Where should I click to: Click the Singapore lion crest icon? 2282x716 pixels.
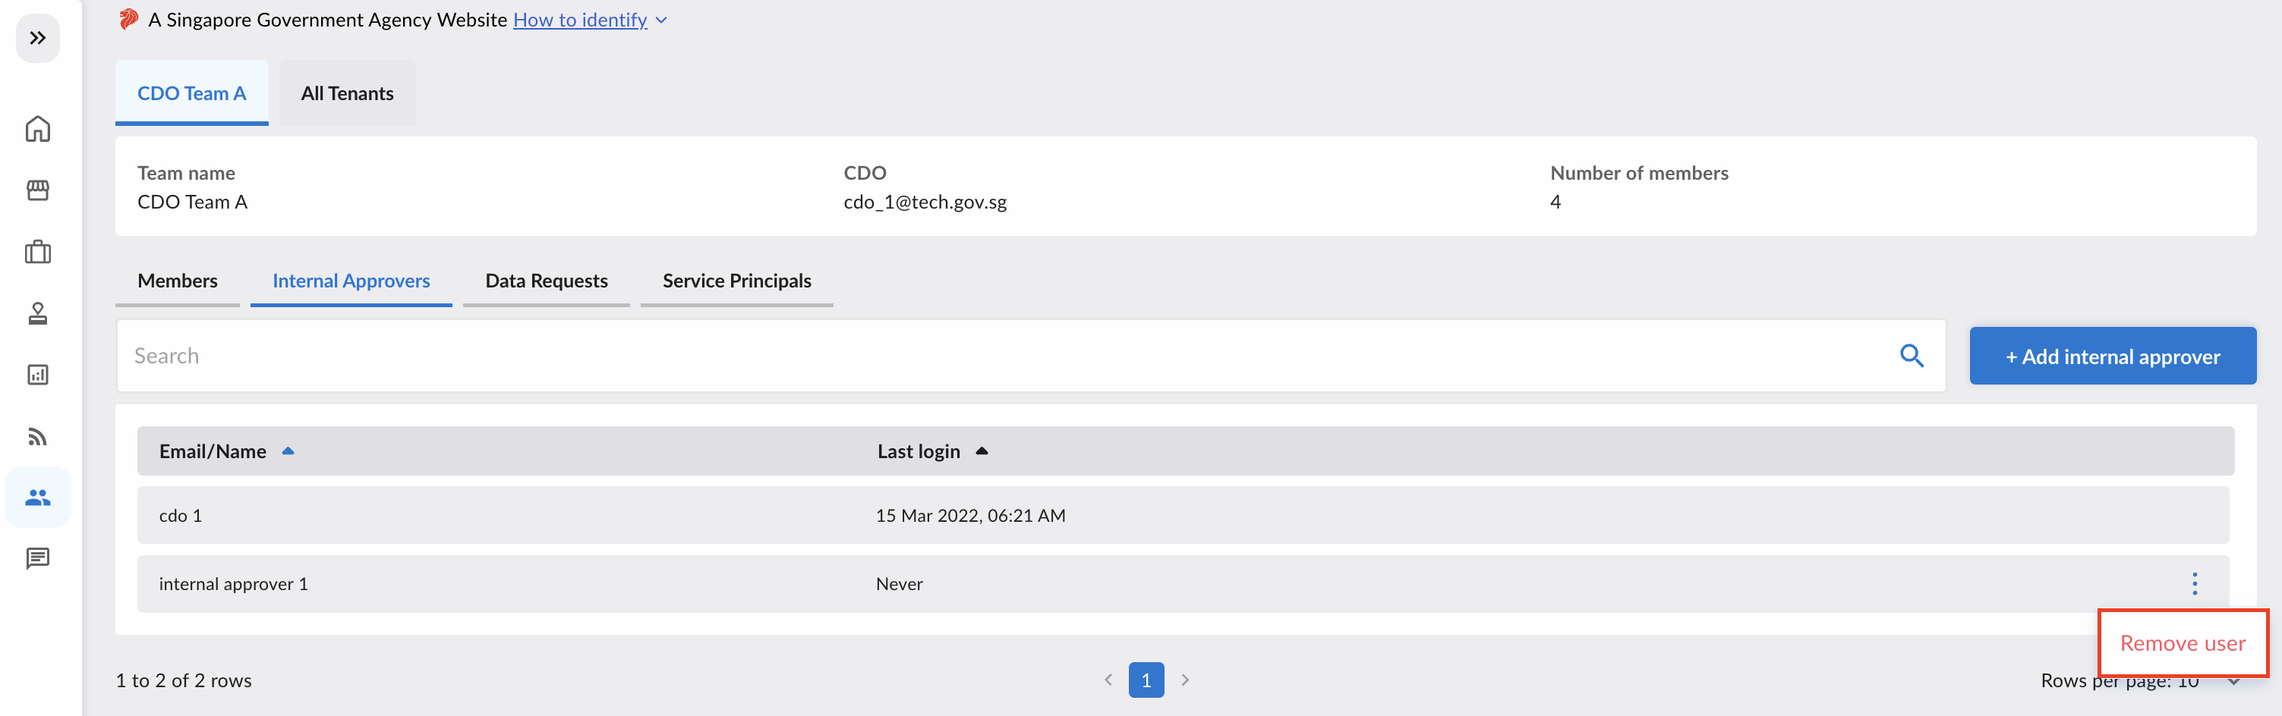[x=128, y=20]
